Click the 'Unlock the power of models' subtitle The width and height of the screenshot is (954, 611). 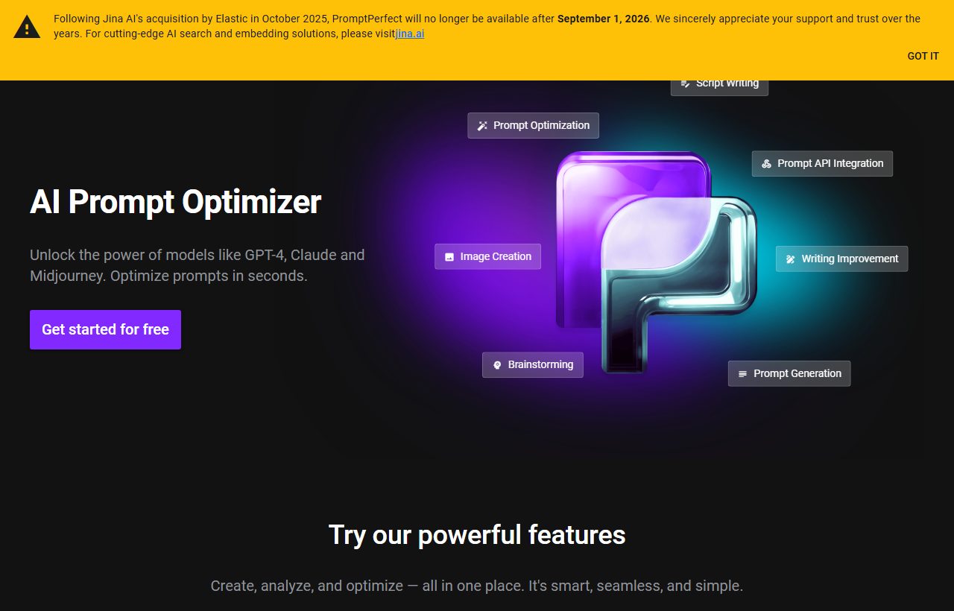pos(198,265)
